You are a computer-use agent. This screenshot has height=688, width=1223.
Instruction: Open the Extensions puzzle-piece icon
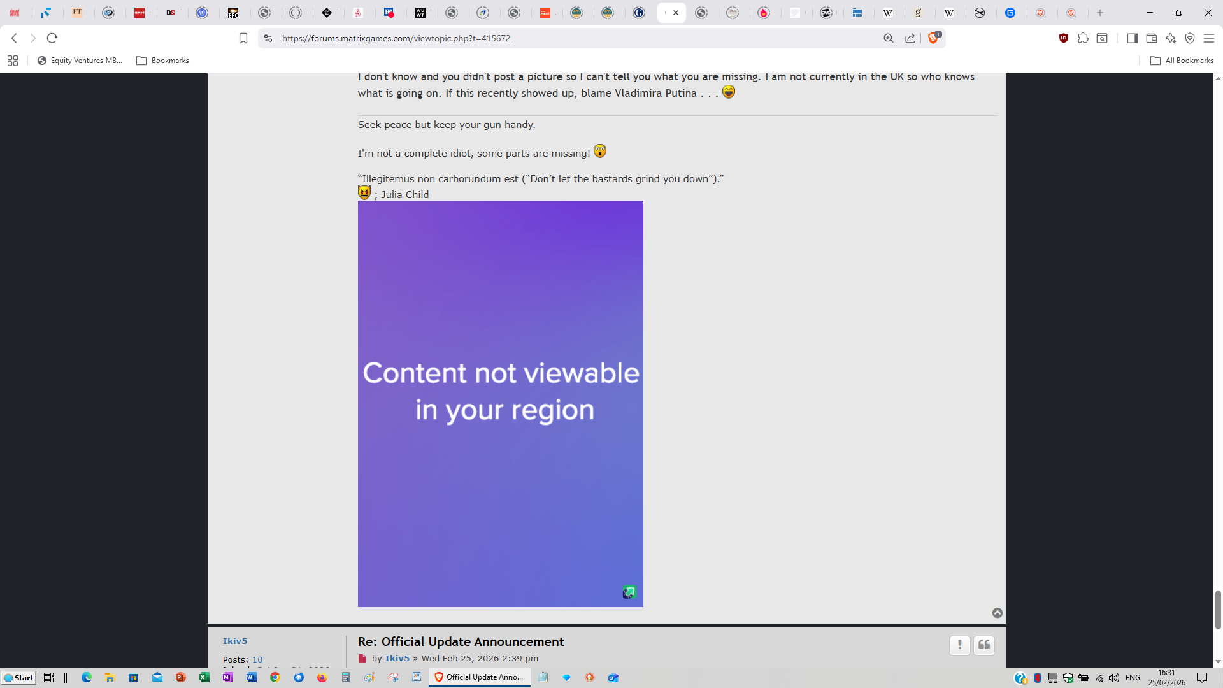click(1084, 38)
